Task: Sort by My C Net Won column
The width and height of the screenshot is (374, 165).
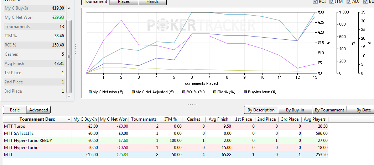Action: pyautogui.click(x=114, y=119)
